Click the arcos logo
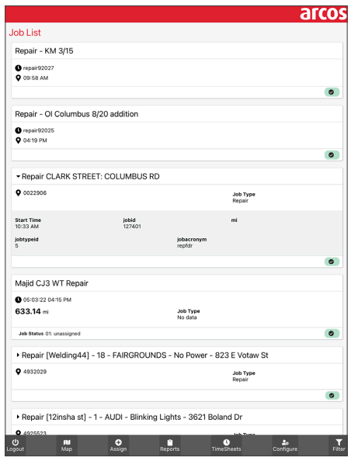358x461 pixels. tap(323, 14)
